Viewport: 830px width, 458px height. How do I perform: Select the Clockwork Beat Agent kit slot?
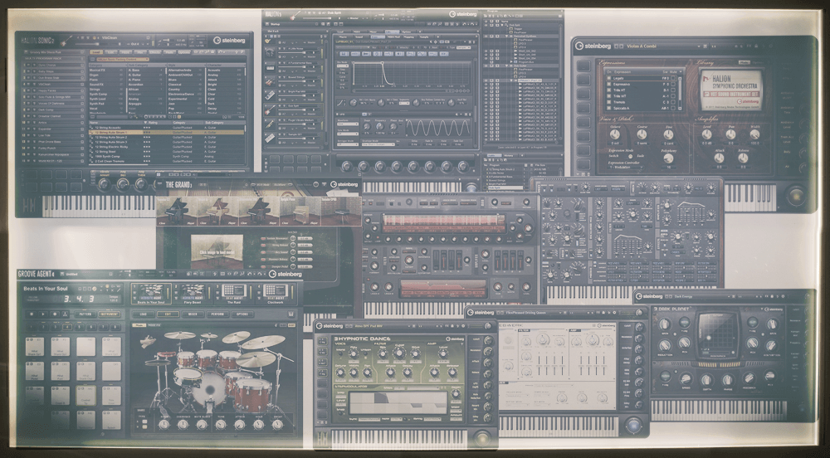point(276,294)
